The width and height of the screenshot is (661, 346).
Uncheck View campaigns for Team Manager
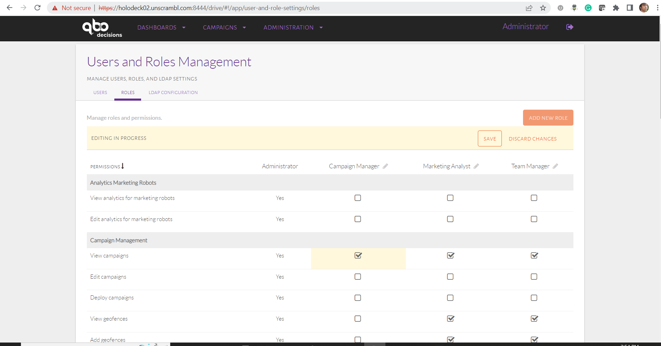point(534,255)
